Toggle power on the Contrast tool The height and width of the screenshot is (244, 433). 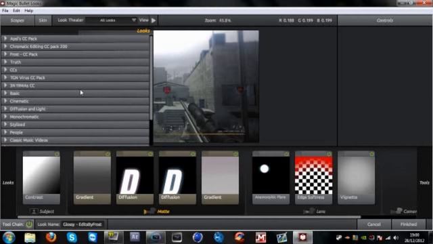click(57, 154)
